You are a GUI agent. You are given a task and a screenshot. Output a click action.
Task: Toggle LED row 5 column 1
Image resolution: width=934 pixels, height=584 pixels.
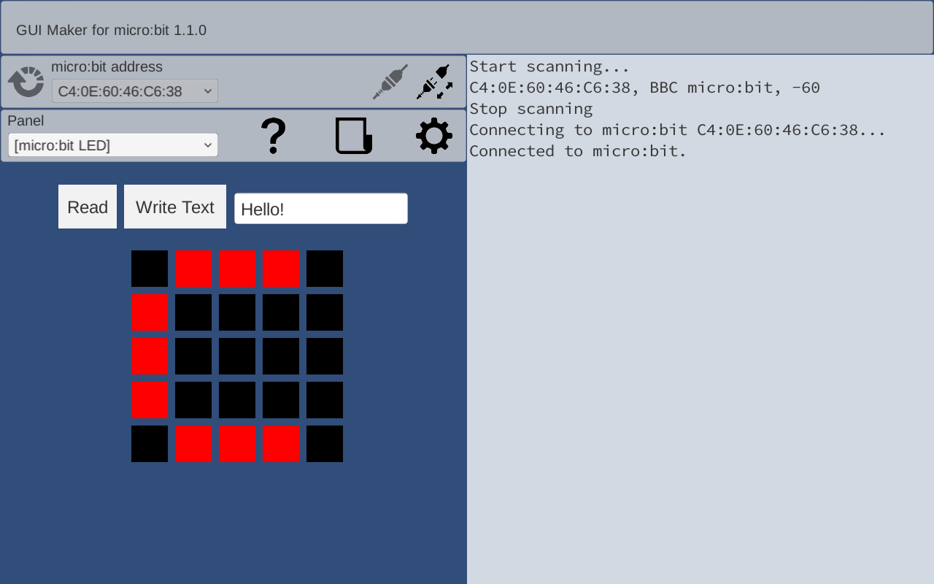coord(150,444)
